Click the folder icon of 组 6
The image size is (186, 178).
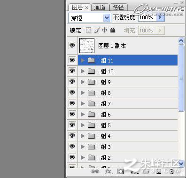click(x=92, y=114)
